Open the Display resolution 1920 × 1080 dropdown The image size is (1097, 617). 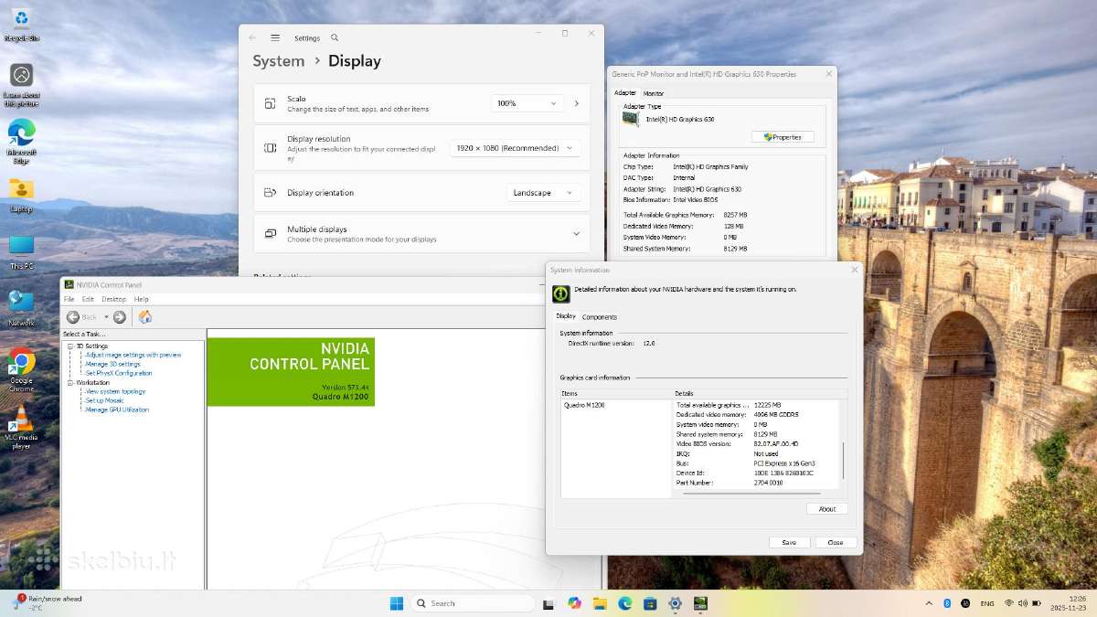[x=515, y=148]
